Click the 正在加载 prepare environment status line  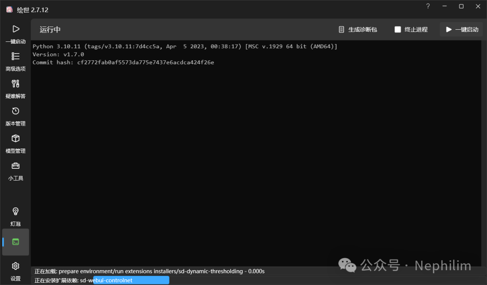pos(149,271)
